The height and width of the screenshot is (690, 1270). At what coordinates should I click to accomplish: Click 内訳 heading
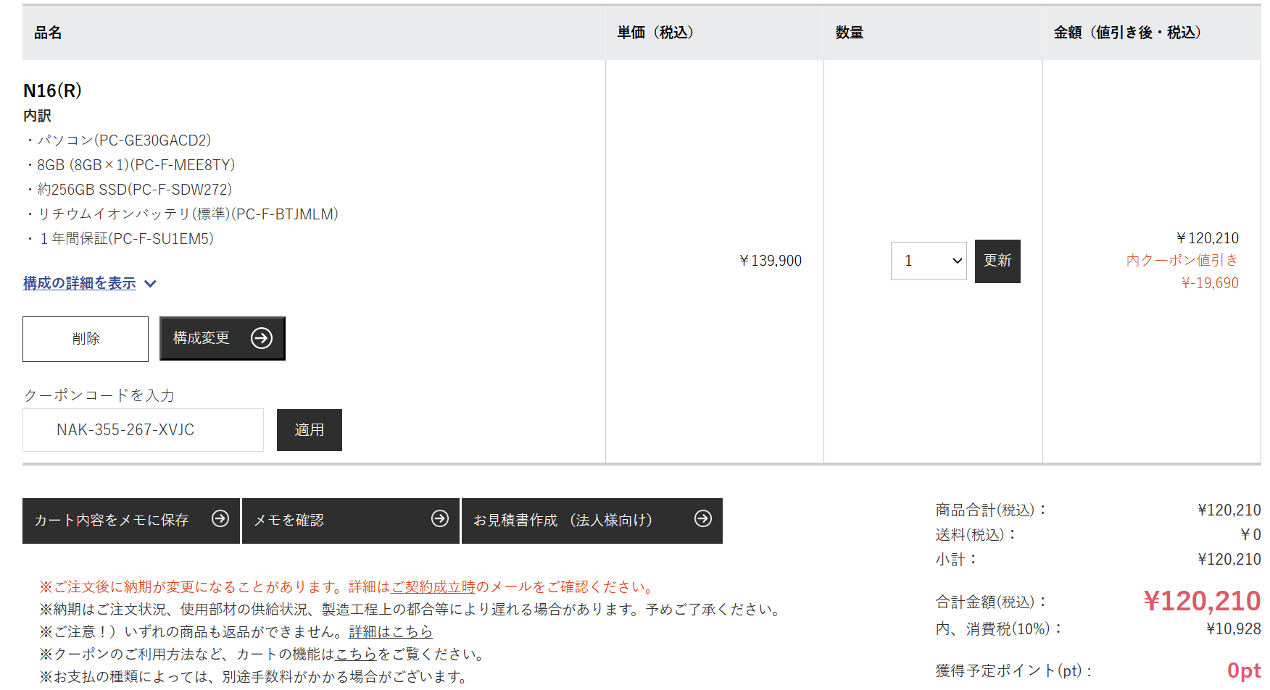[37, 116]
